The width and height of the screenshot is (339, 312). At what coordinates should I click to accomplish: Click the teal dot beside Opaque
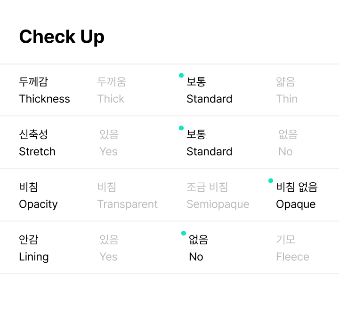click(270, 180)
